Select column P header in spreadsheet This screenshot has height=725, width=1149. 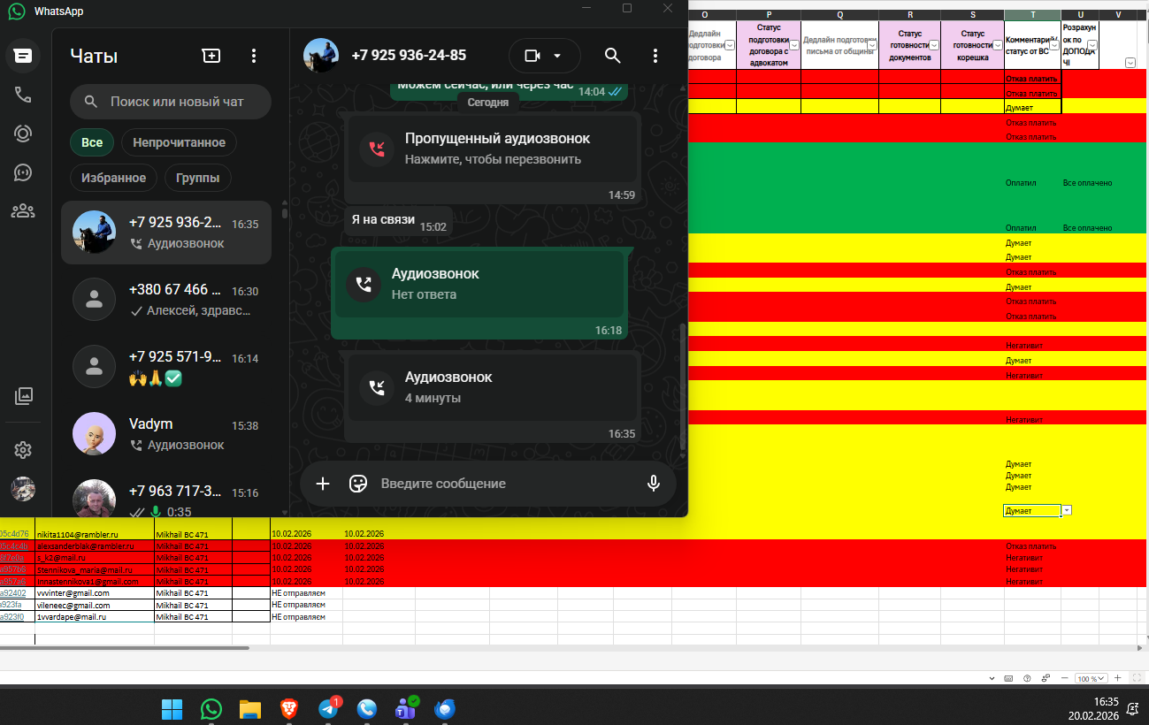coord(769,15)
